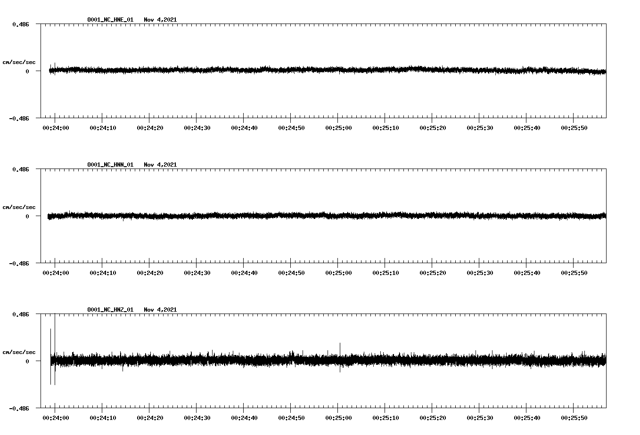Click the -0.486 lower limit on HNN axis
640x435 pixels.
[19, 263]
